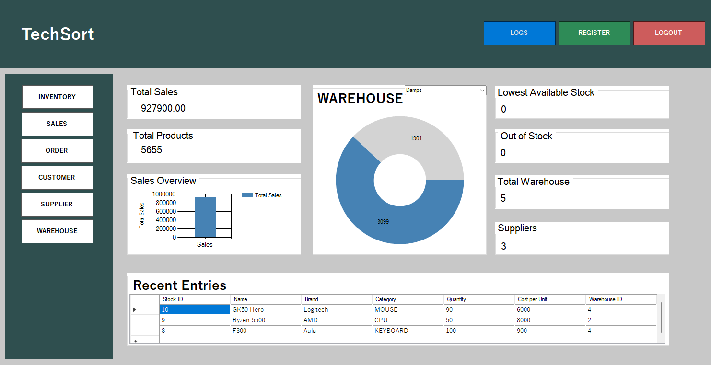
Task: Click the Total Warehouse value 5
Action: click(x=503, y=198)
